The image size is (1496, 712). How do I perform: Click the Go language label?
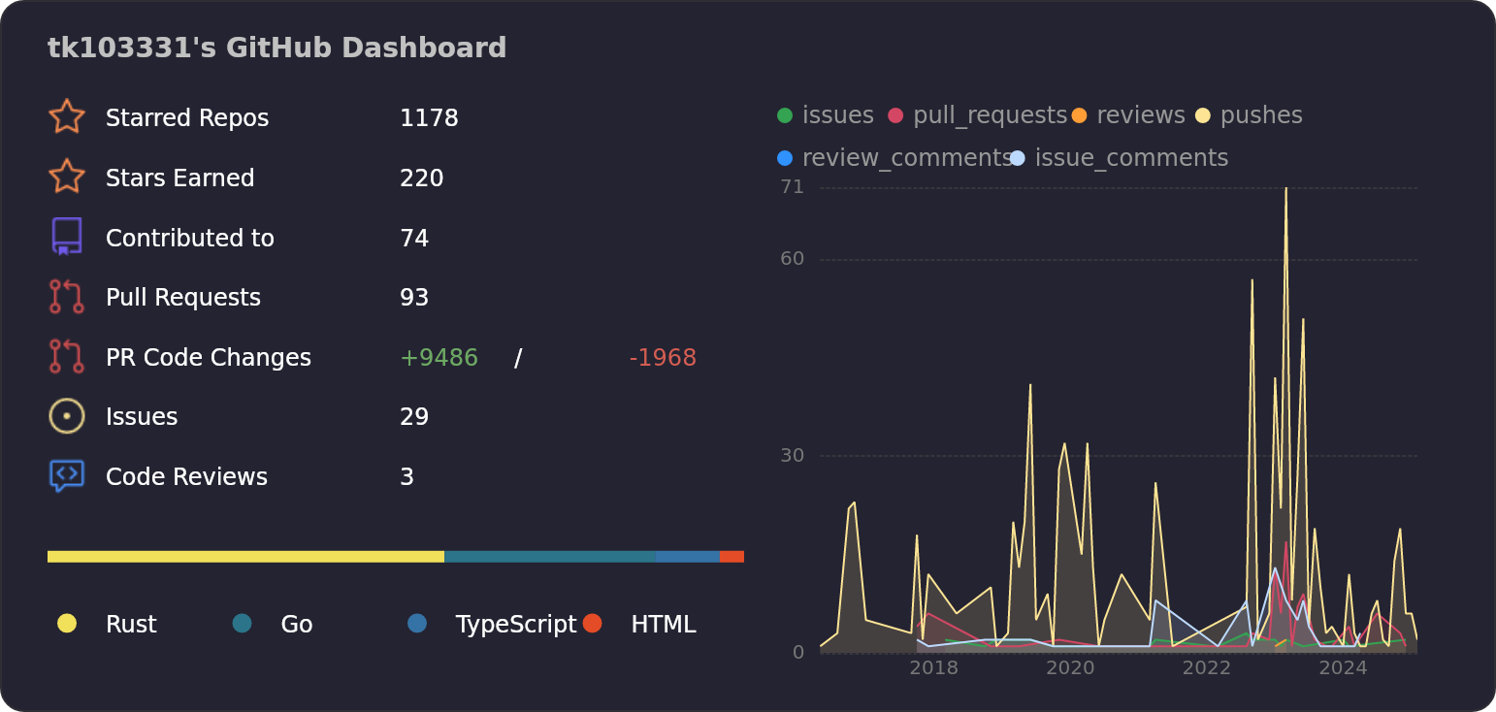(297, 625)
